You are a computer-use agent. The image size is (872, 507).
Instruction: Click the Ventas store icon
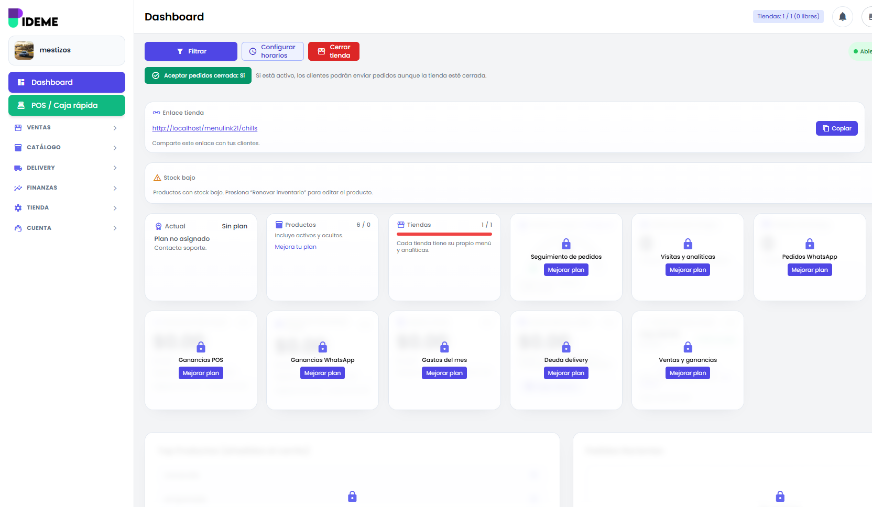coord(18,128)
